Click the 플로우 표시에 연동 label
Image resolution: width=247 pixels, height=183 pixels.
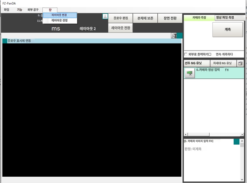(19, 41)
